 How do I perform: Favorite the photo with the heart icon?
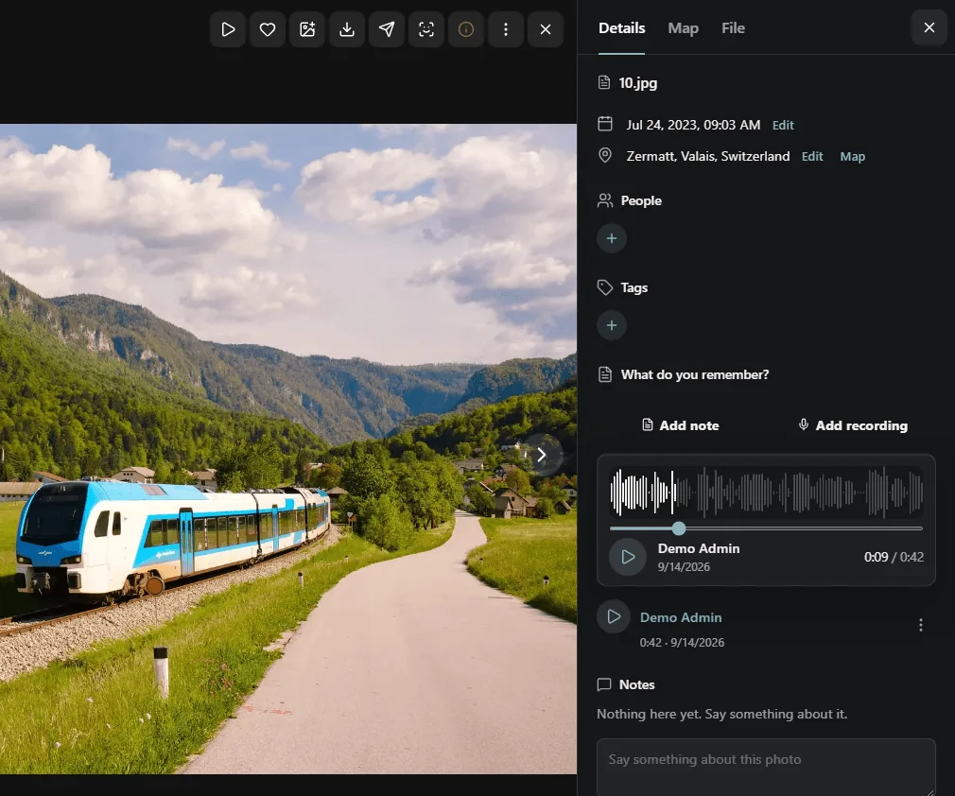pyautogui.click(x=268, y=29)
